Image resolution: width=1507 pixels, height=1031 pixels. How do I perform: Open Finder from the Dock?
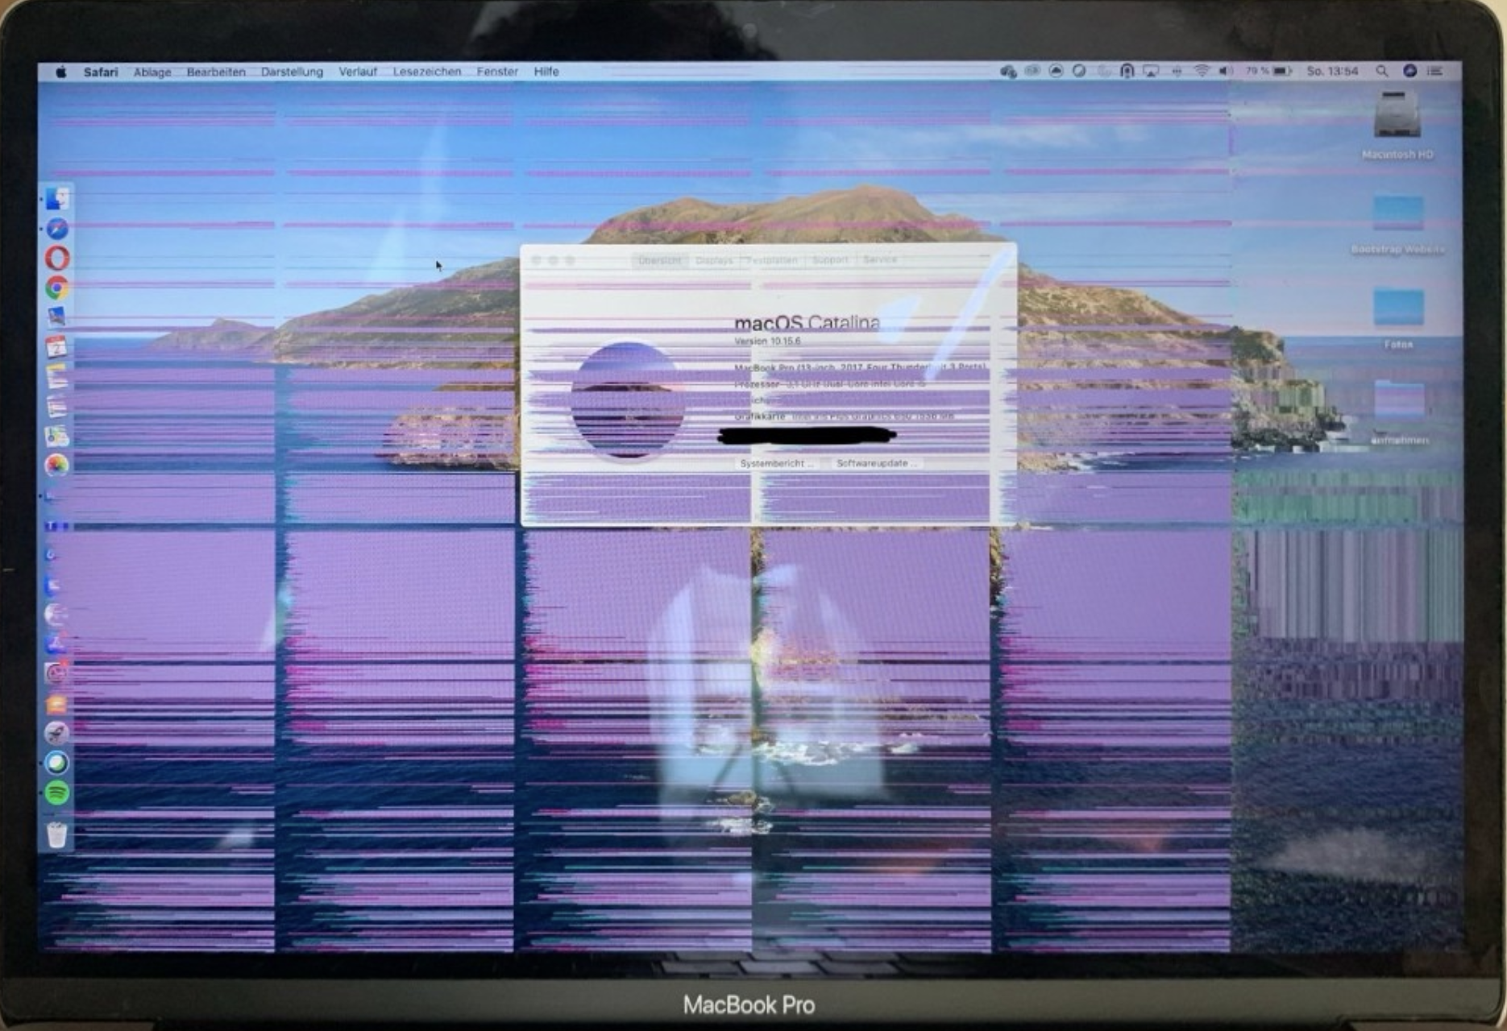[x=56, y=199]
